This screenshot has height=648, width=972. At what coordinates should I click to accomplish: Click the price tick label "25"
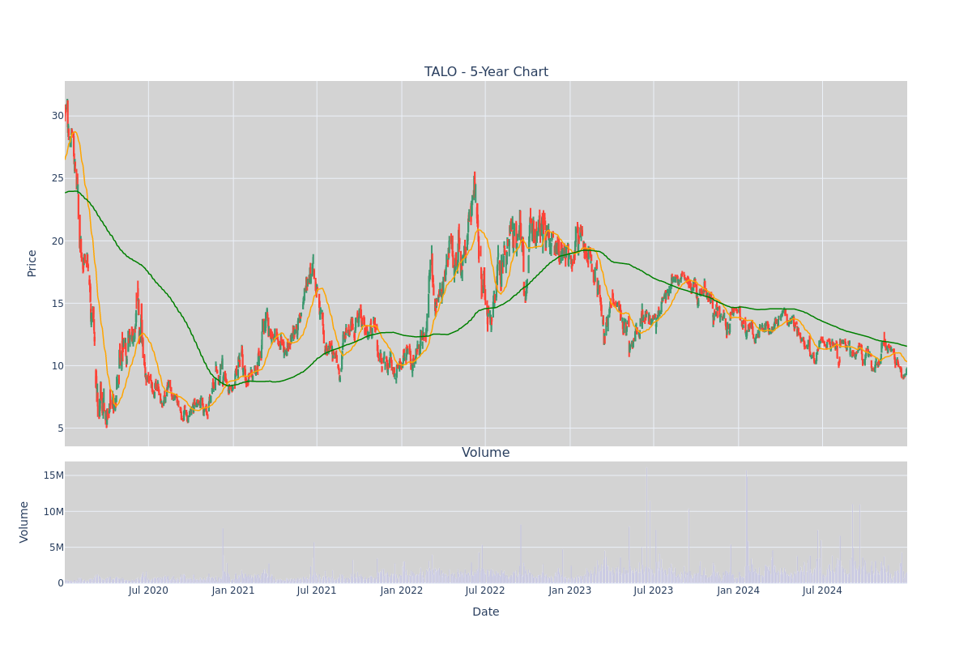[58, 178]
